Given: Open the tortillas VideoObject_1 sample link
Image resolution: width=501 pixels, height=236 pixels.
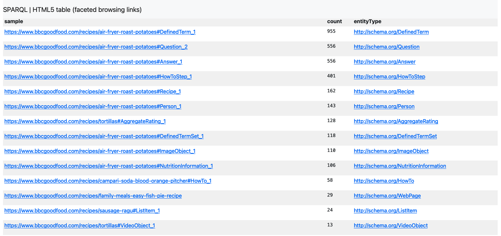Looking at the screenshot, I should point(79,226).
